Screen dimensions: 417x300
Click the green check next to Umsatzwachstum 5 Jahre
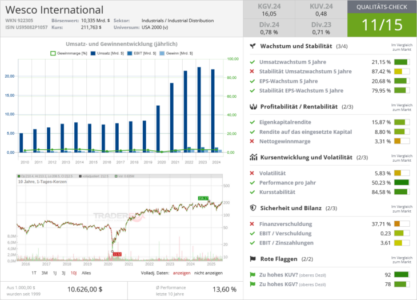pyautogui.click(x=252, y=62)
